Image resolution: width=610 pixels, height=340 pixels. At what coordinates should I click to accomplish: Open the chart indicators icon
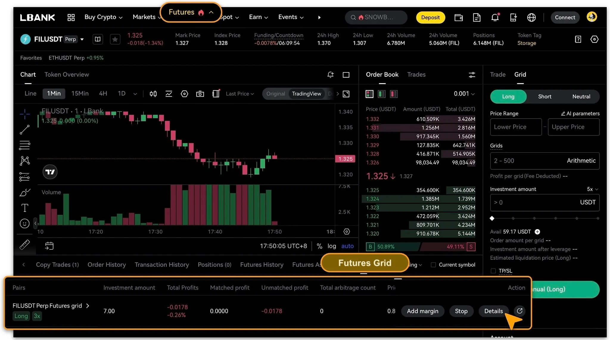pyautogui.click(x=169, y=94)
